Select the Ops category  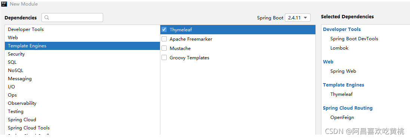pos(82,95)
